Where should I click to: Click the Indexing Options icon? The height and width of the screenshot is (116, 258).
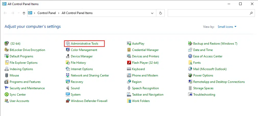7,69
